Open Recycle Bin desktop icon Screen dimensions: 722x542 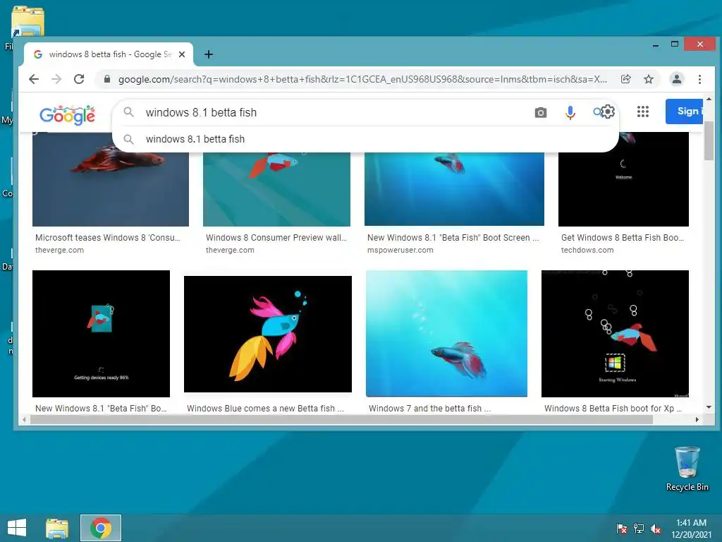pos(687,469)
